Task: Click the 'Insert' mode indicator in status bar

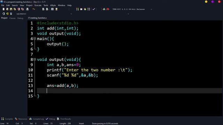Action: point(81,124)
